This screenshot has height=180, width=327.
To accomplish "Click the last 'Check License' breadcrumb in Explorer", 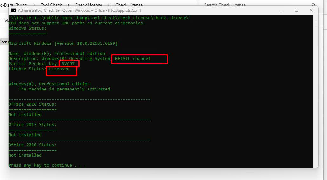I will (129, 4).
